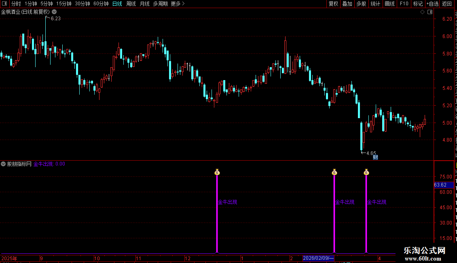
Task: Click the 返回 back button
Action: coord(447,4)
